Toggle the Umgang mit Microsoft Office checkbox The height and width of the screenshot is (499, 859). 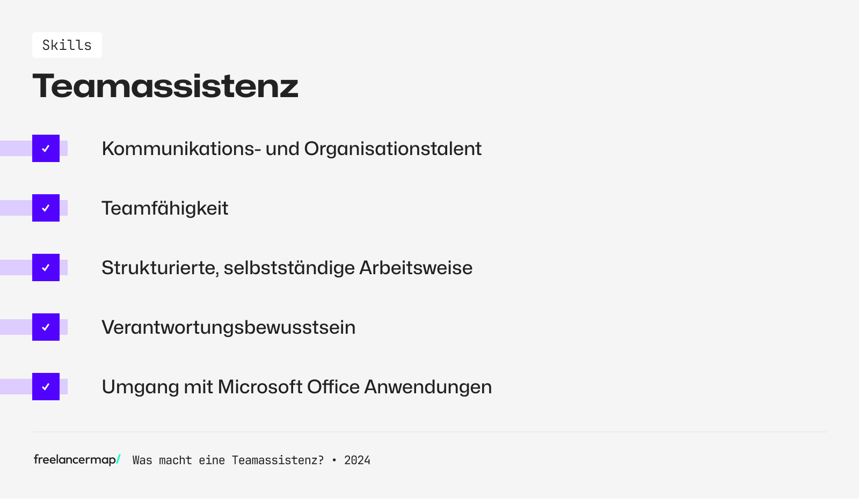(x=46, y=387)
